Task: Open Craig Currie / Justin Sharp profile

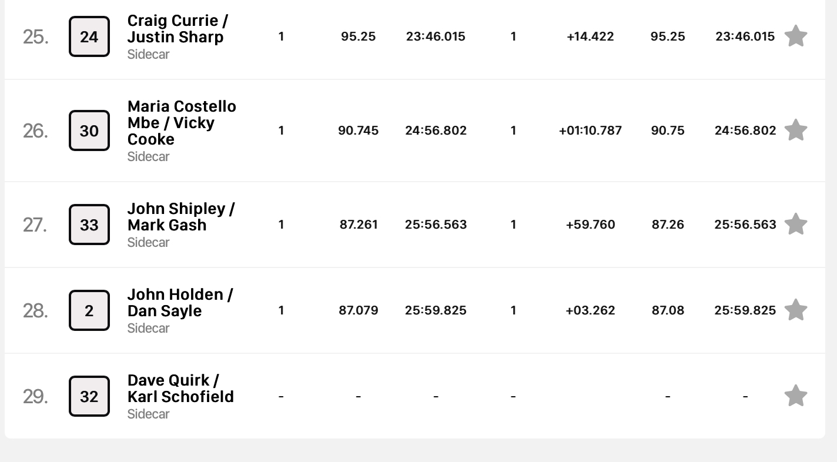Action: [178, 29]
